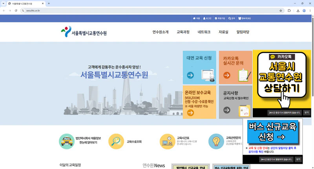This screenshot has width=314, height=169.
Task: Reload the page with refresh icon
Action: click(16, 11)
